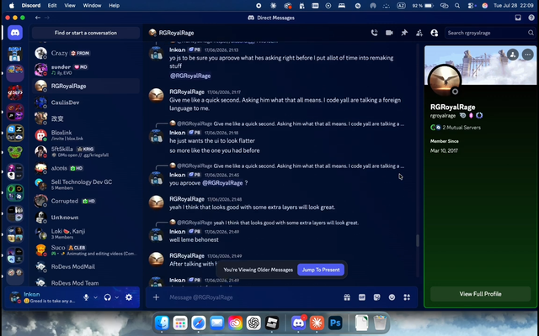Screen dimensions: 539x336
Task: Open user settings gear icon
Action: click(129, 297)
